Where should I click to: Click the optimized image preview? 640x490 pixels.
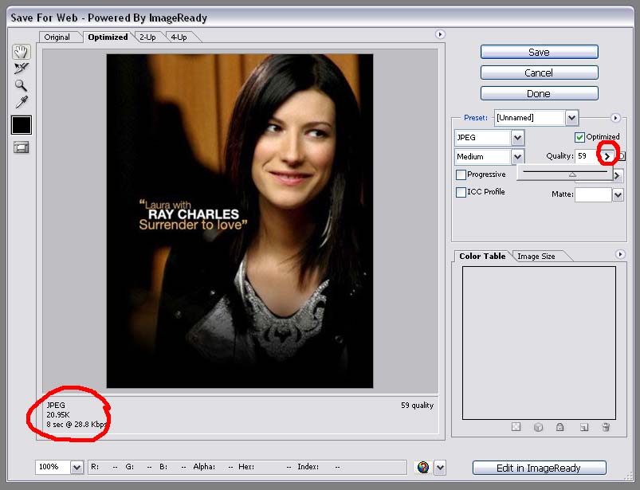[240, 221]
